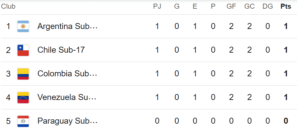This screenshot has width=297, height=133.
Task: Click the Chile flag icon
Action: [23, 50]
